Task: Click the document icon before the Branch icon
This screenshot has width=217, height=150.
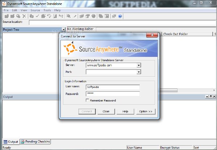Action: pos(55,16)
